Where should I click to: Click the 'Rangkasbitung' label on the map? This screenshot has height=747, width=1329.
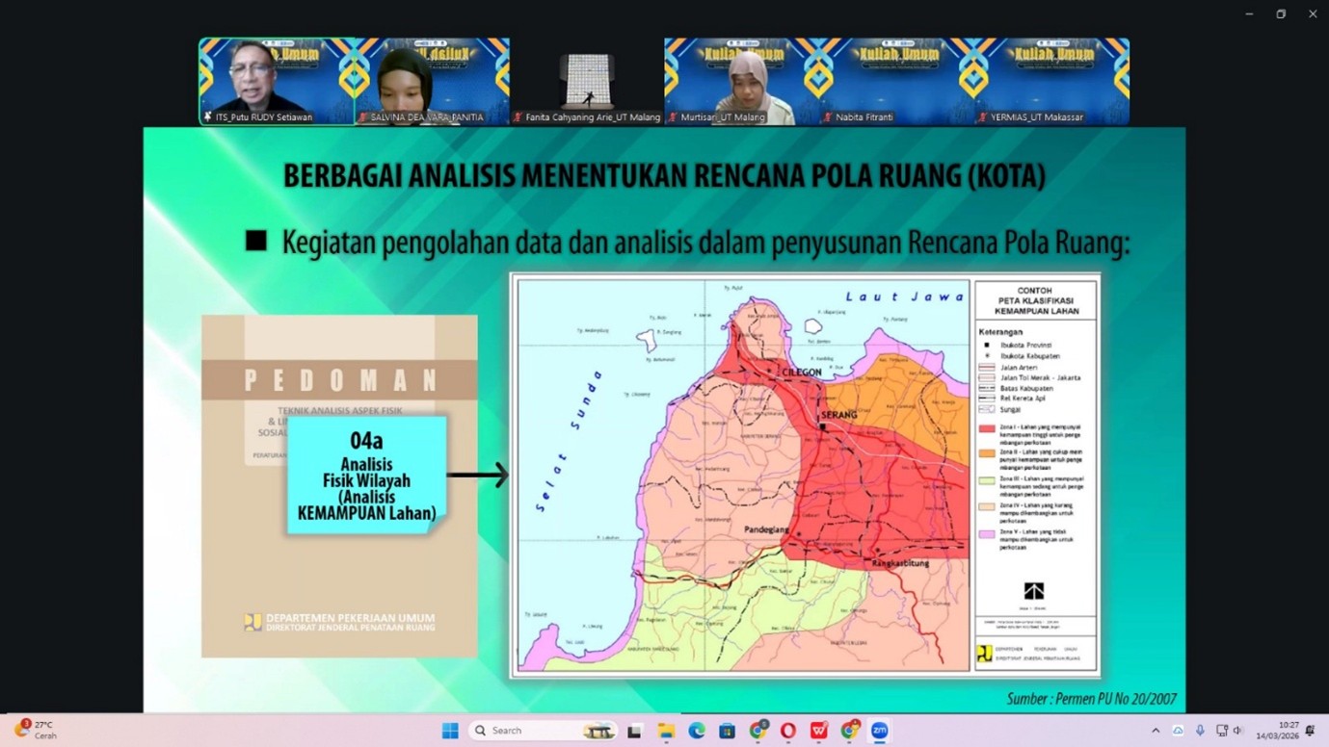click(x=901, y=563)
